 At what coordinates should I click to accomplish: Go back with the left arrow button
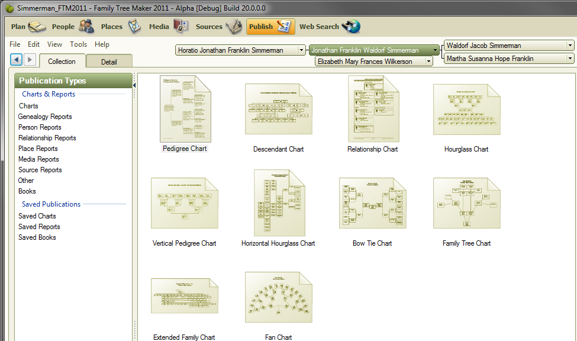tap(16, 59)
